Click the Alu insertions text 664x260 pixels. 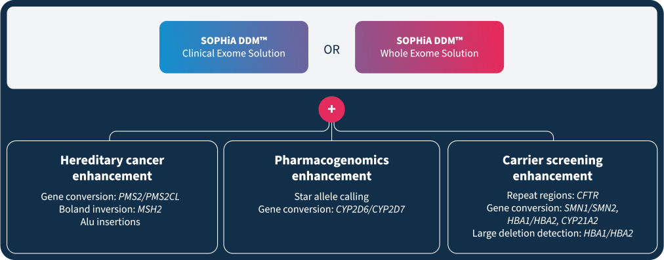[112, 221]
